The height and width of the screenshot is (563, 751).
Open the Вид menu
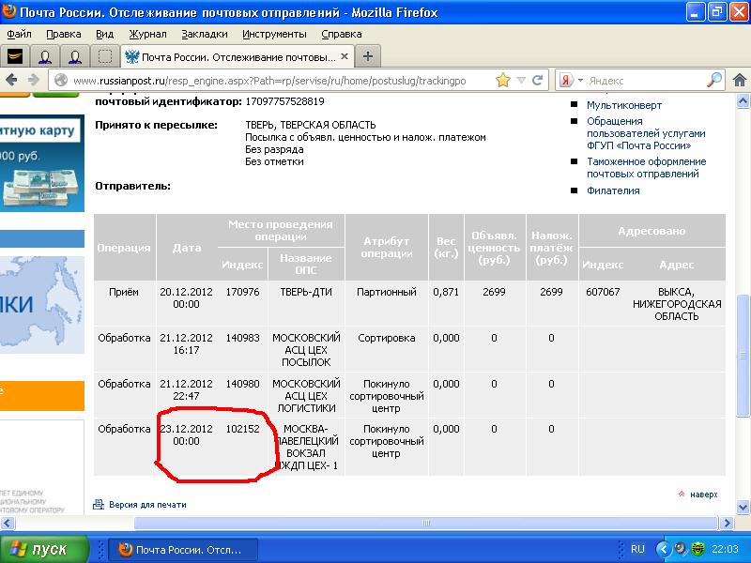coord(104,34)
